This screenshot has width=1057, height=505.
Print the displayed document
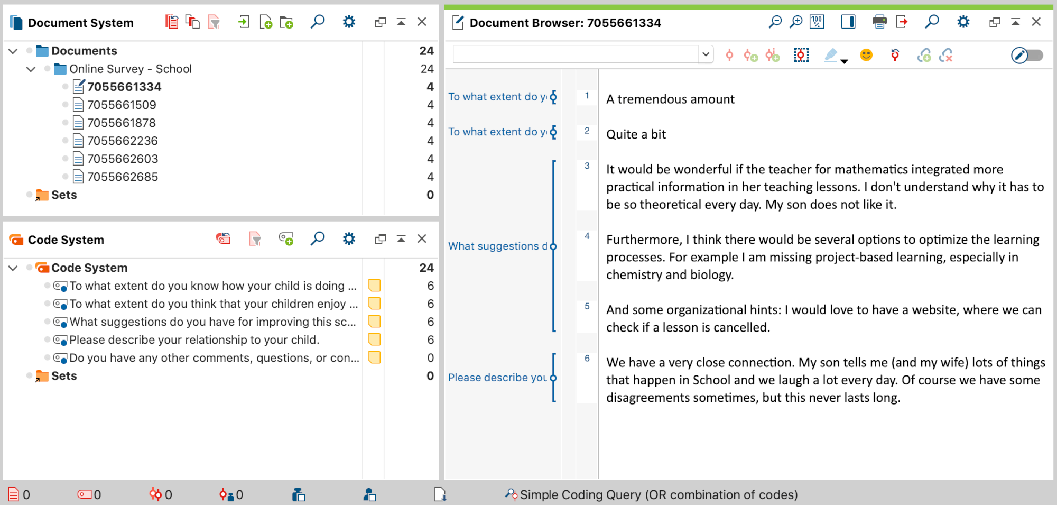879,22
